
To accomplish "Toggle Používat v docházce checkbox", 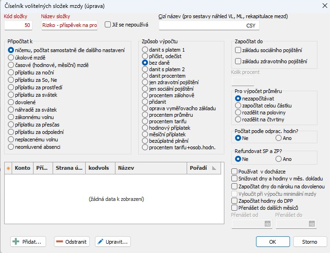I will point(235,171).
